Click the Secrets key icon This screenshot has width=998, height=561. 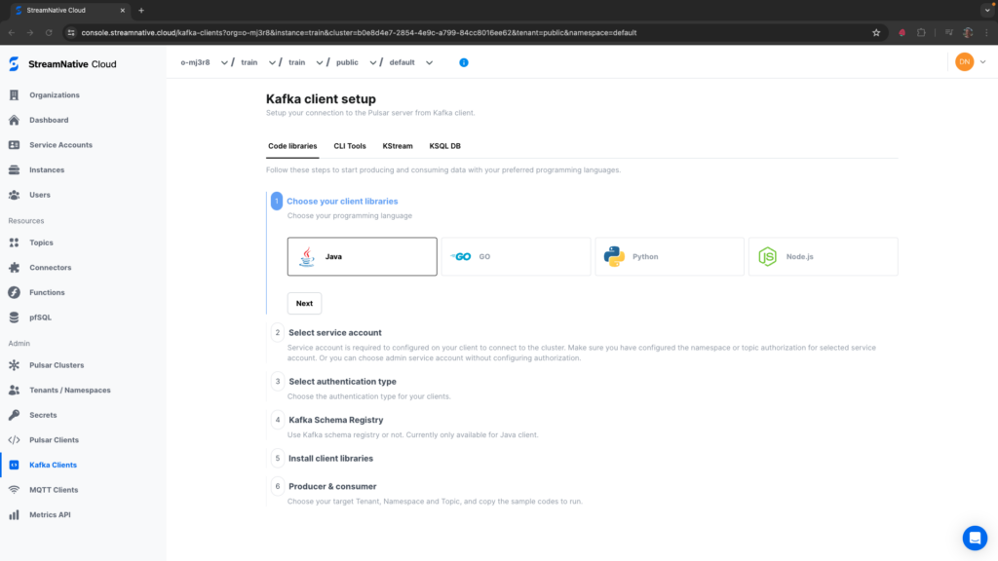pos(14,415)
